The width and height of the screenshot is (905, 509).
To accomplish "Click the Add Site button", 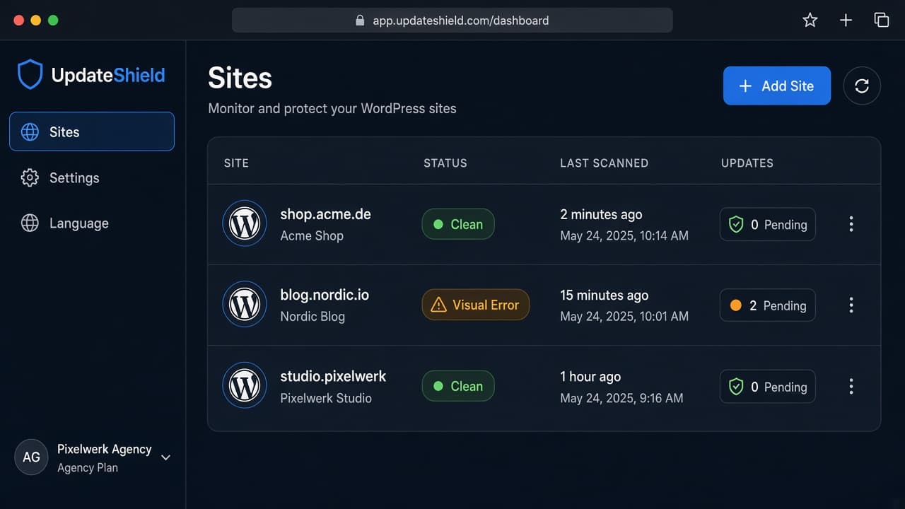I will click(776, 86).
